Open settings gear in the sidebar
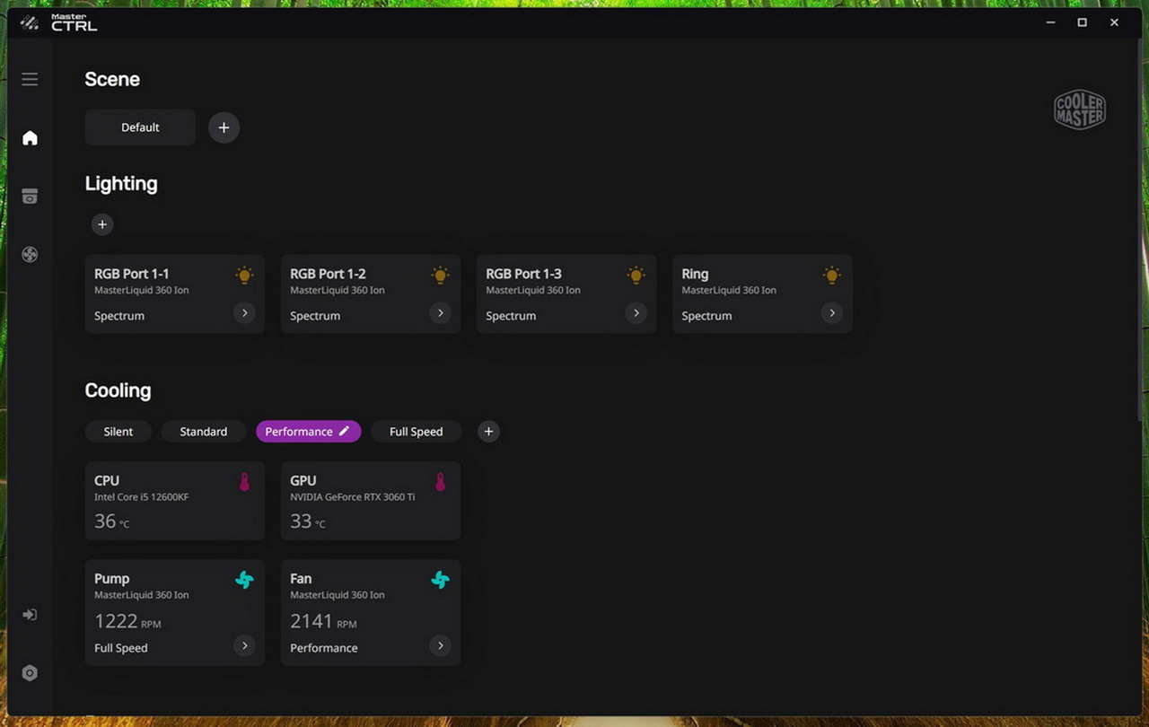 [x=30, y=673]
